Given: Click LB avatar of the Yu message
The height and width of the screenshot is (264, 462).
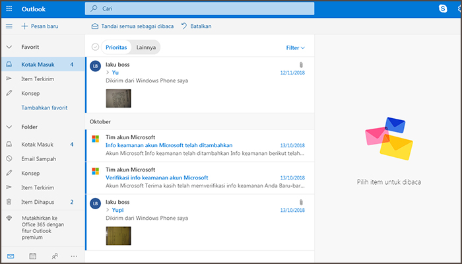Looking at the screenshot, I should (x=95, y=66).
